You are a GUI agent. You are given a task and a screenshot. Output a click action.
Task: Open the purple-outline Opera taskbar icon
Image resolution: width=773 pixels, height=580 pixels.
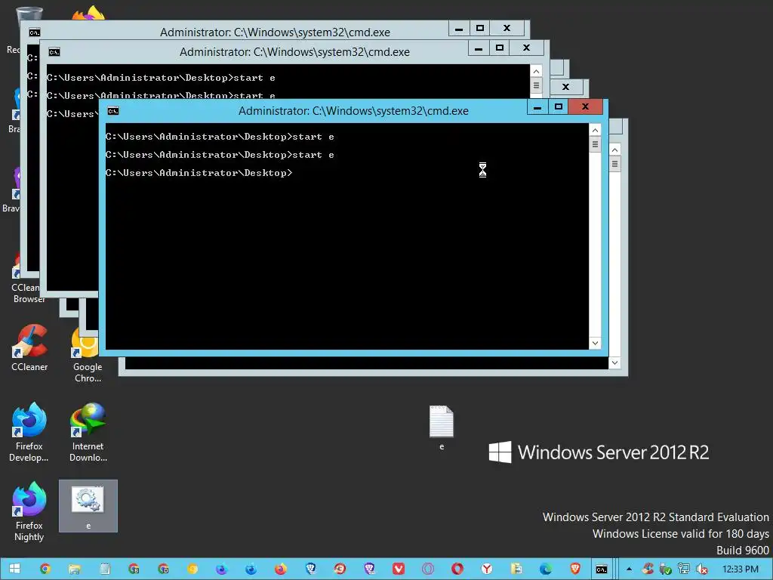[428, 569]
